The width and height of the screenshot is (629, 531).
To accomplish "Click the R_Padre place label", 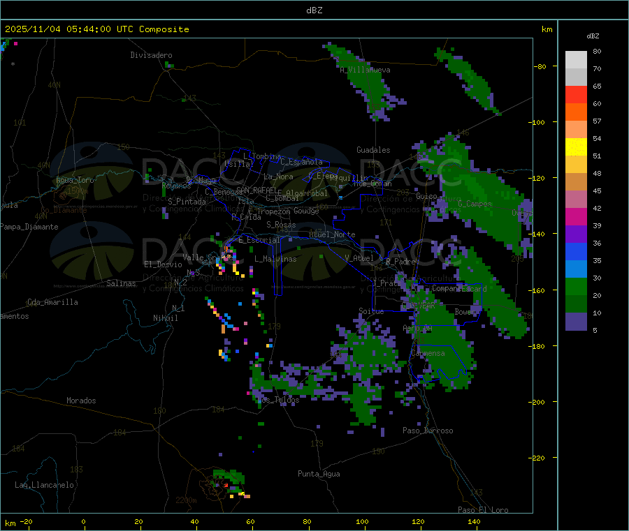I will pos(400,262).
